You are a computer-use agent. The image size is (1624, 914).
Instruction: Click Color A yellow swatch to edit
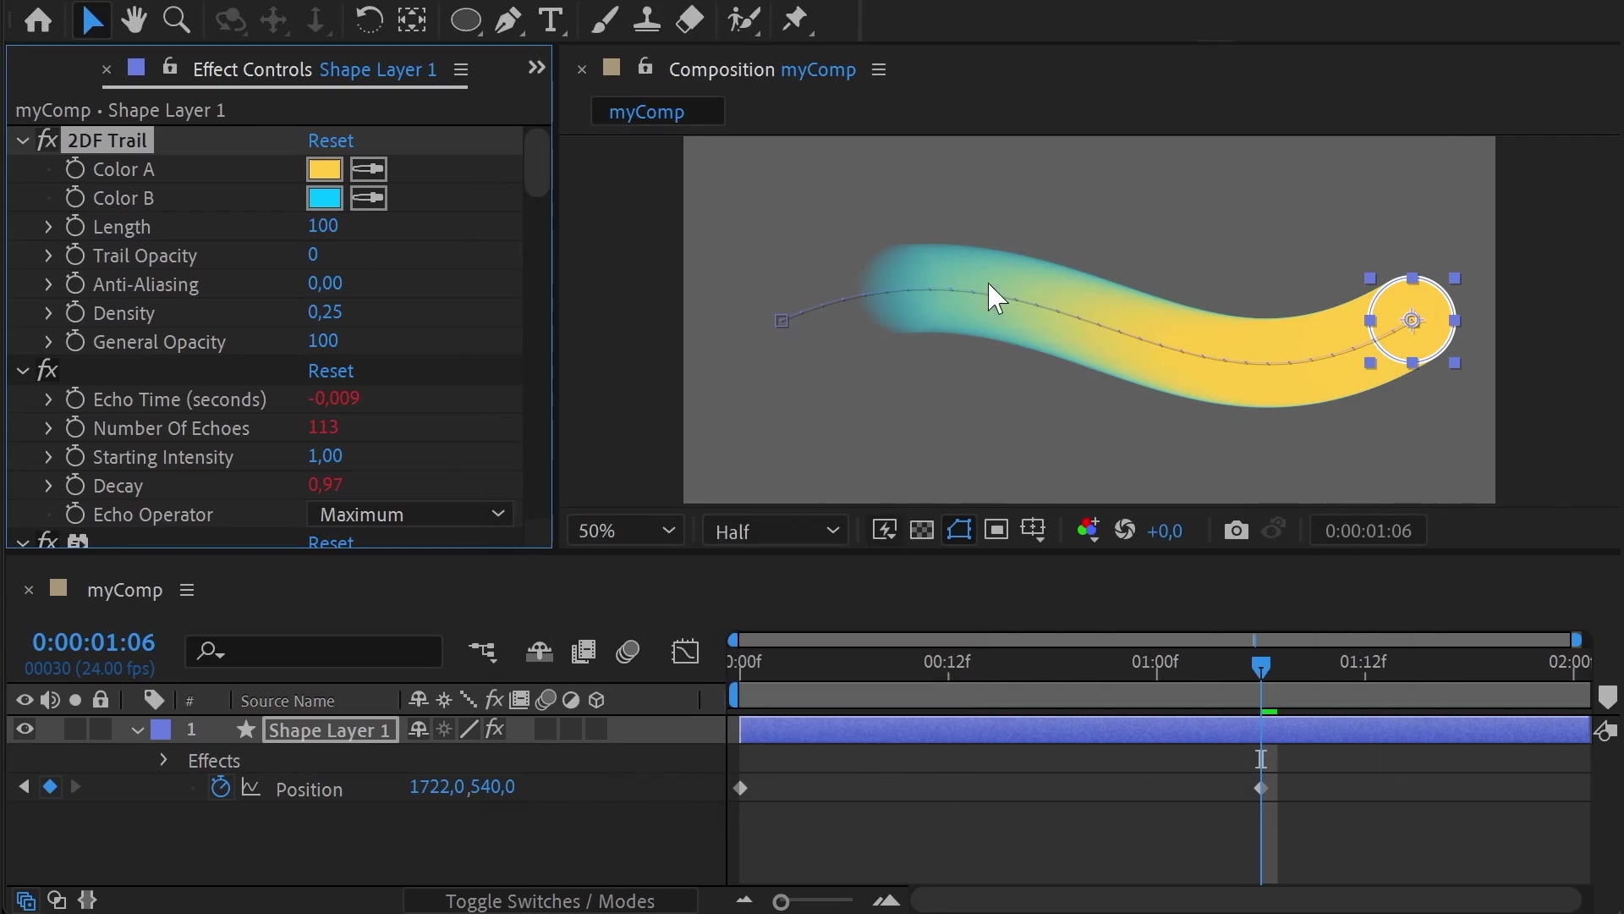325,168
